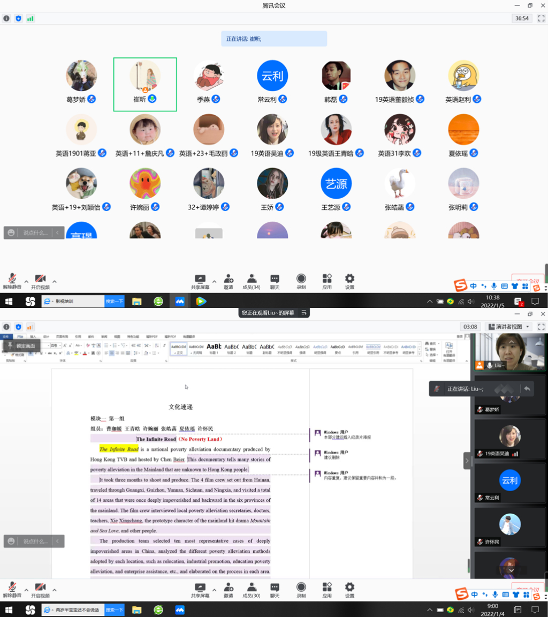548x617 pixels.
Task: Turn on video in the screen-sharing meeting window
Action: [40, 590]
